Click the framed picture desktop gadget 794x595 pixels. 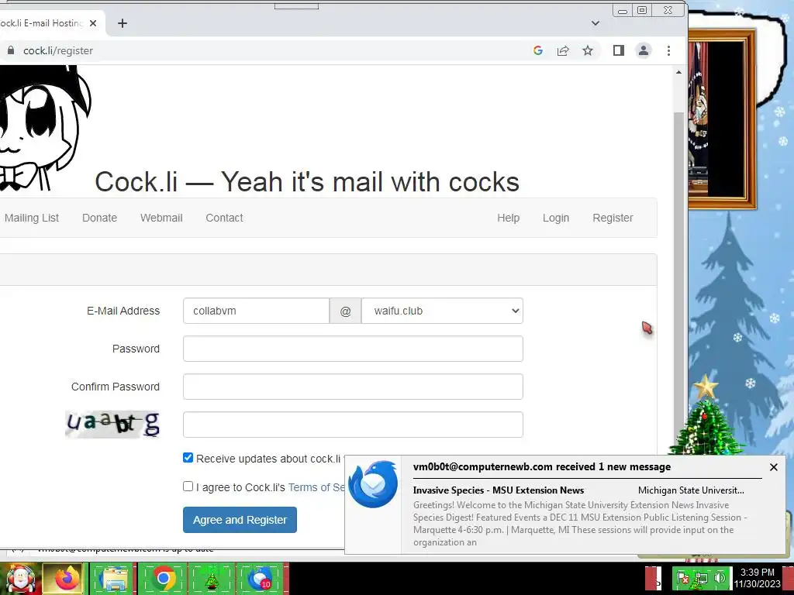click(722, 119)
